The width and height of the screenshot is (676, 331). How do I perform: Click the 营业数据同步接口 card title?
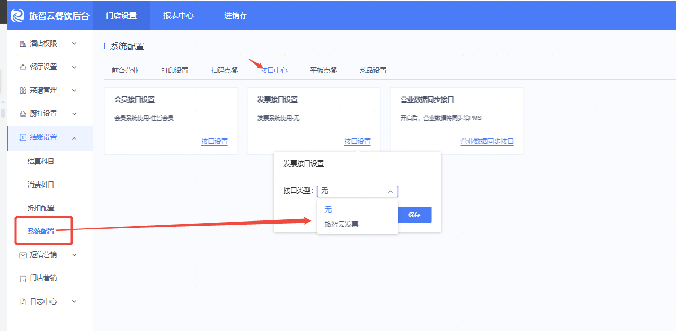click(x=428, y=99)
